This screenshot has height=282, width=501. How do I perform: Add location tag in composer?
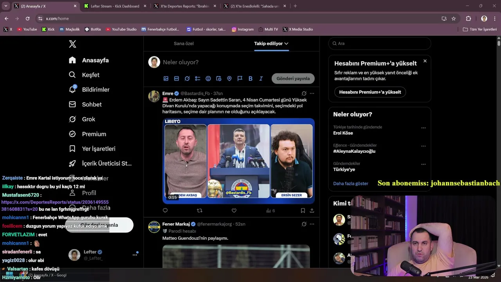coord(229,78)
